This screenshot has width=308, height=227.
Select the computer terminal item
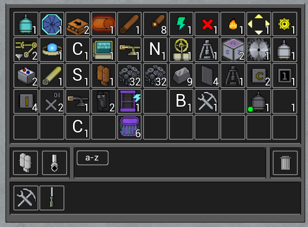coord(104,50)
